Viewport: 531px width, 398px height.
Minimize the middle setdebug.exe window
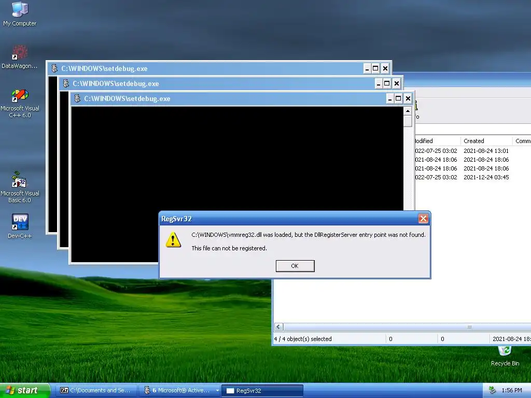tap(378, 83)
